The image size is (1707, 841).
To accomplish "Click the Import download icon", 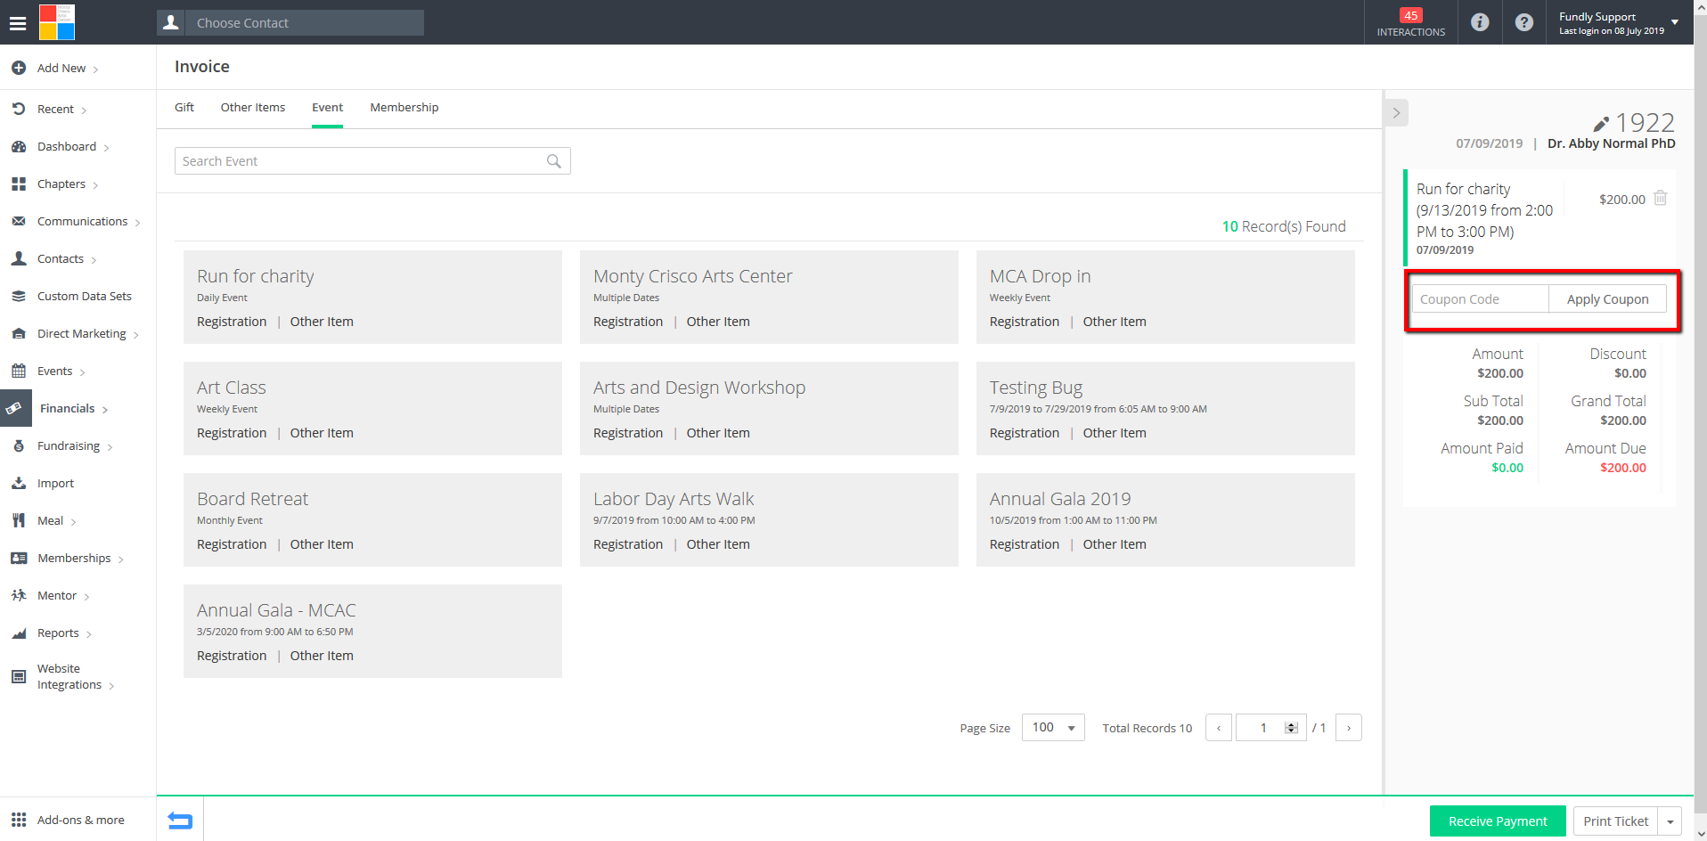I will click(19, 483).
